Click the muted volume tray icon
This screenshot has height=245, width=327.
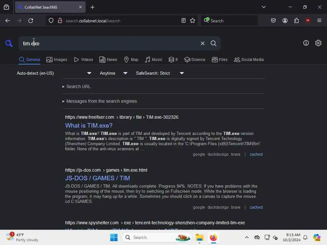(275, 237)
